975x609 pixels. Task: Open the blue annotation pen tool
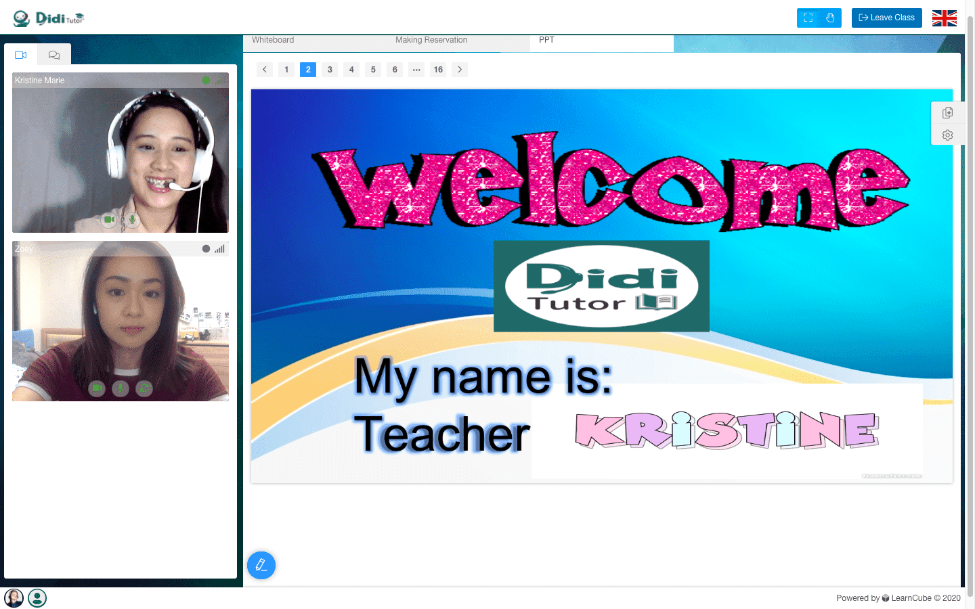(261, 565)
